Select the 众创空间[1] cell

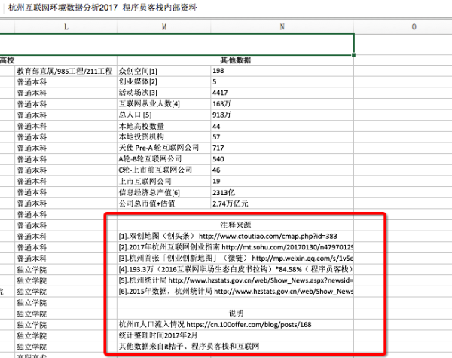[x=164, y=71]
